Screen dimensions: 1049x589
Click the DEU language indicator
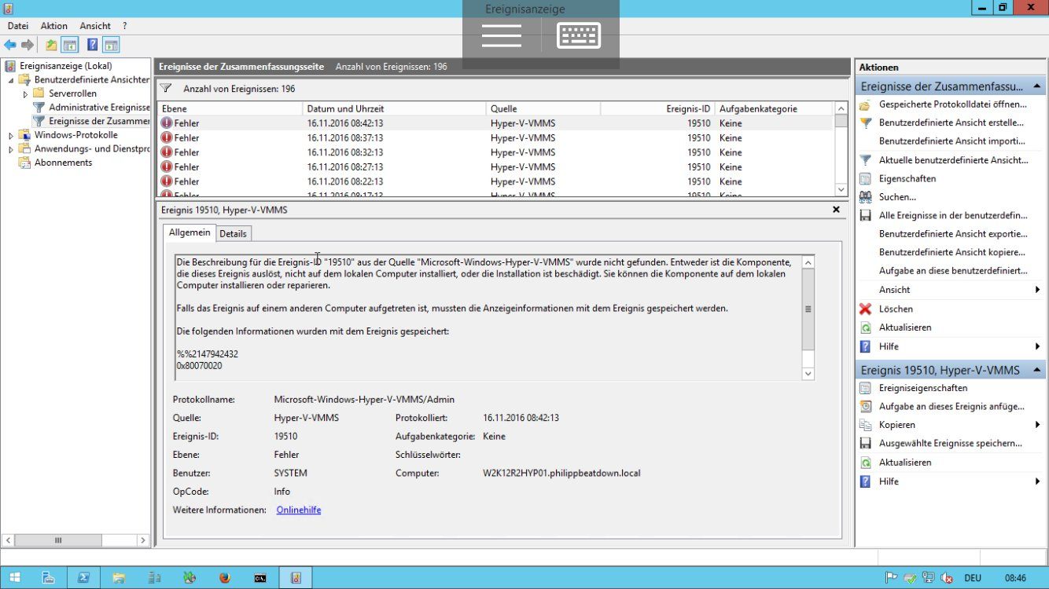coord(973,578)
